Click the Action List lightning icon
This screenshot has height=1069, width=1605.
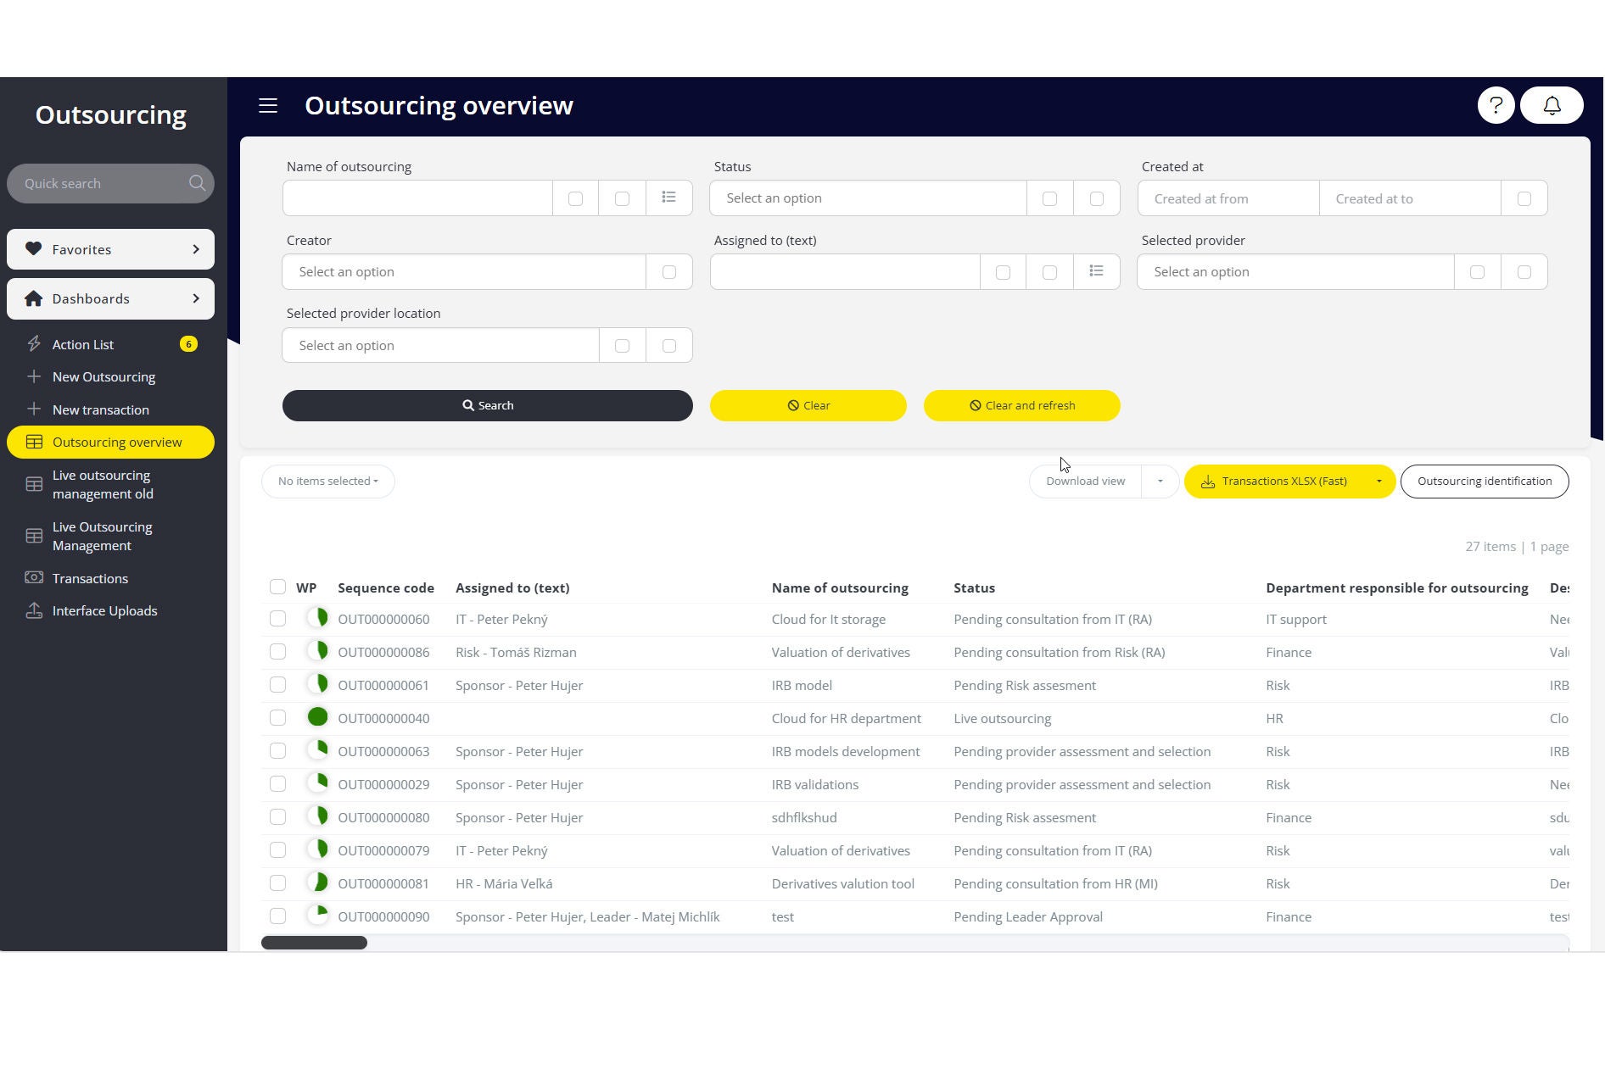(x=34, y=343)
